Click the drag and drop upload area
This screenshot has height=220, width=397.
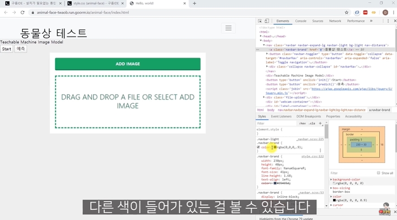(128, 102)
